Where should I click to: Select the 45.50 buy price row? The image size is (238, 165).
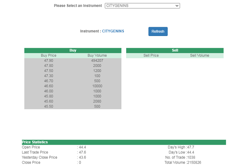[x=49, y=107]
